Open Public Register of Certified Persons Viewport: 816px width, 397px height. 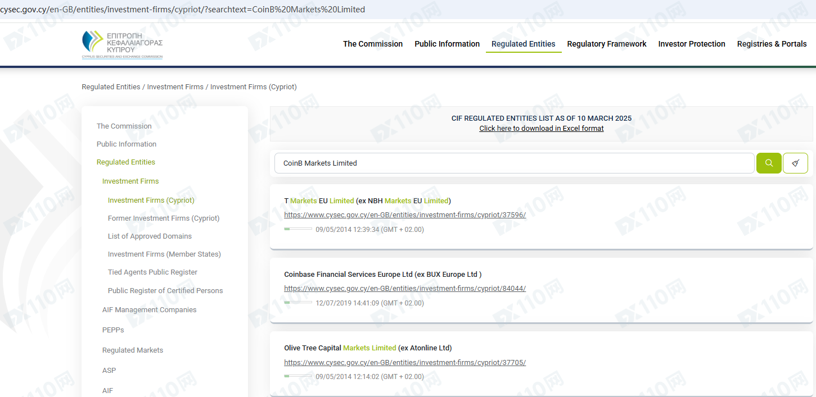pyautogui.click(x=165, y=291)
